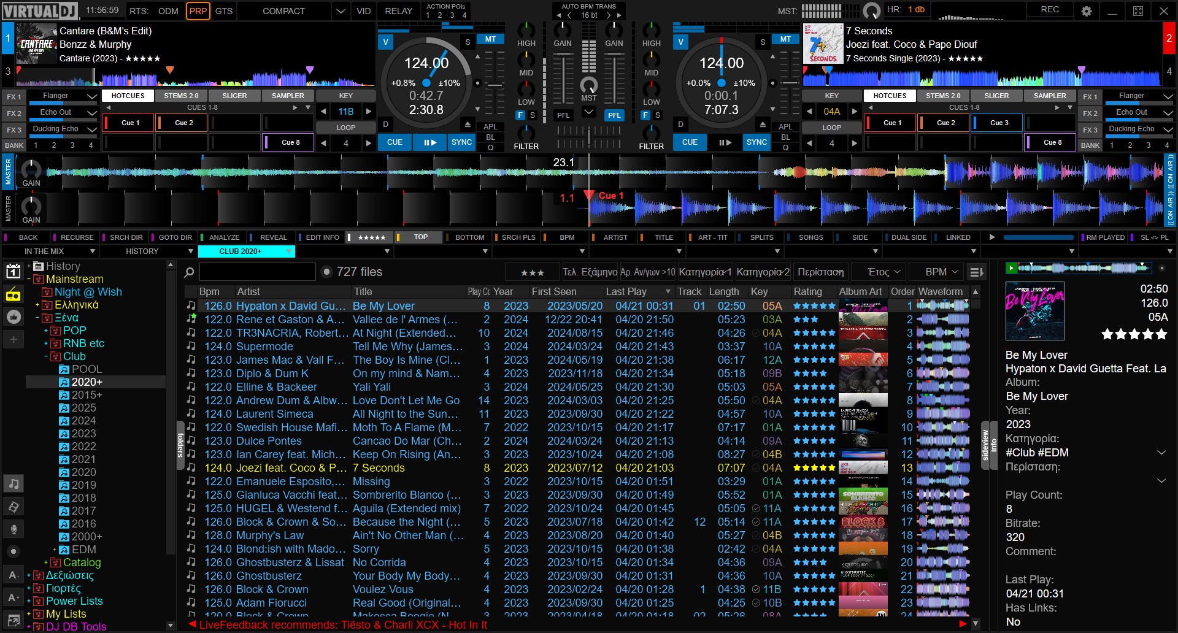The height and width of the screenshot is (633, 1178).
Task: Click the REC button in top bar
Action: coord(1050,10)
